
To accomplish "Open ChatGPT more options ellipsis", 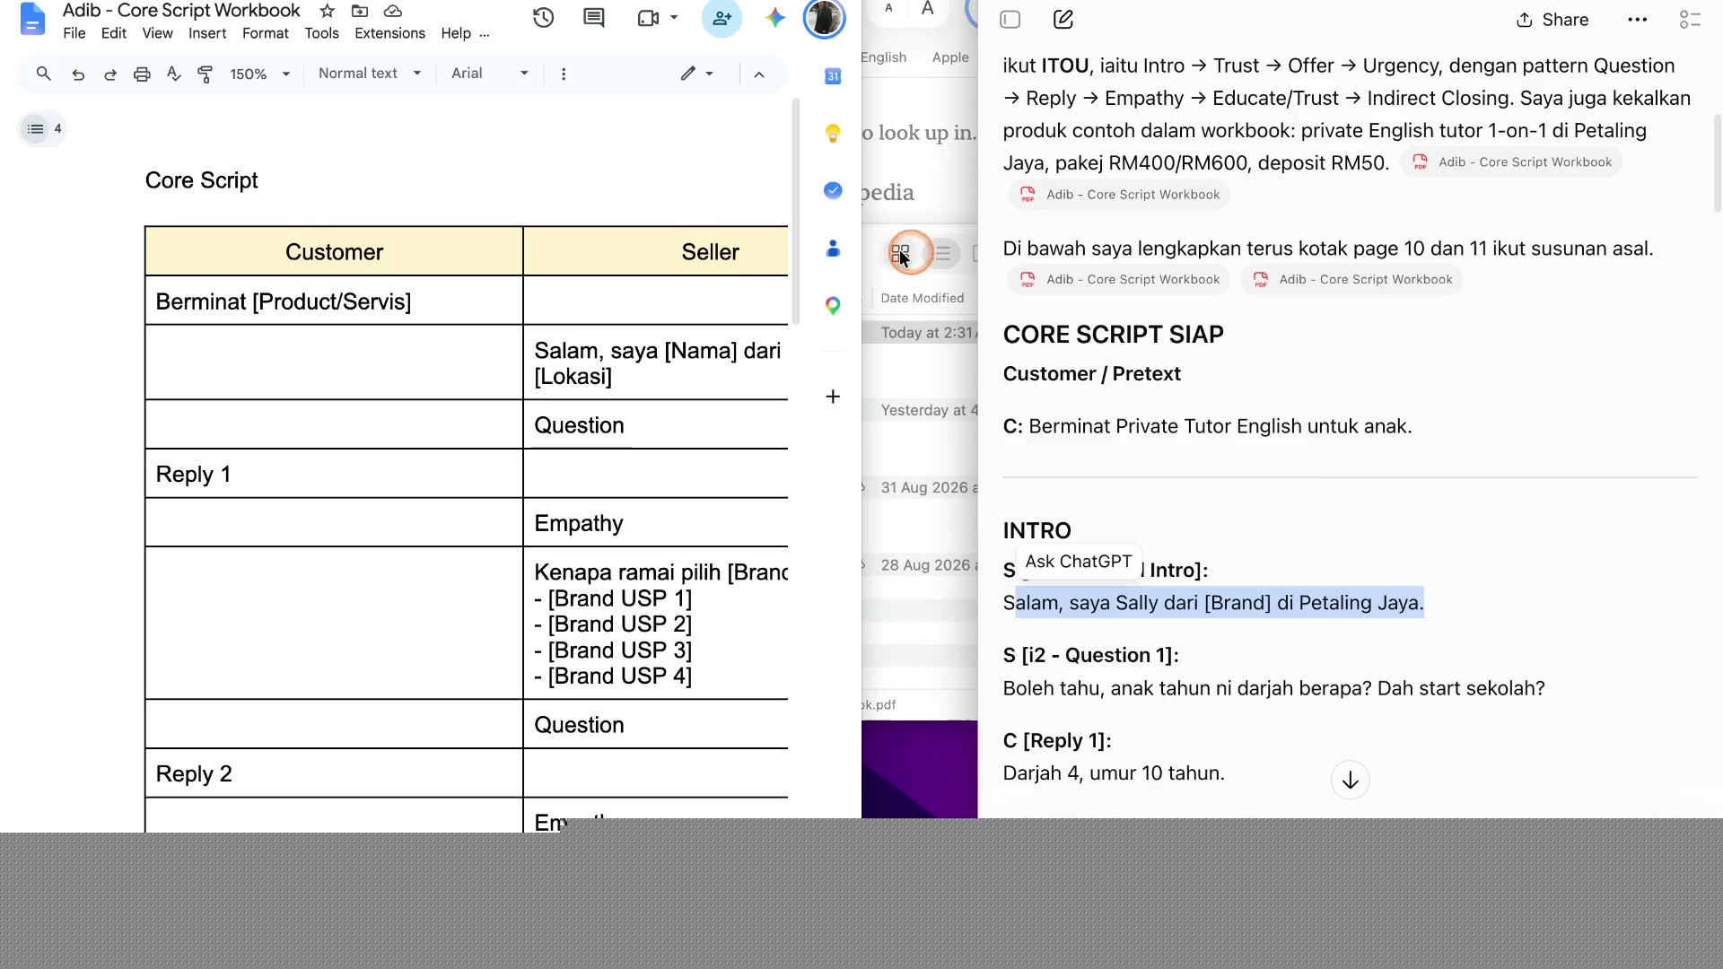I will (x=1638, y=20).
